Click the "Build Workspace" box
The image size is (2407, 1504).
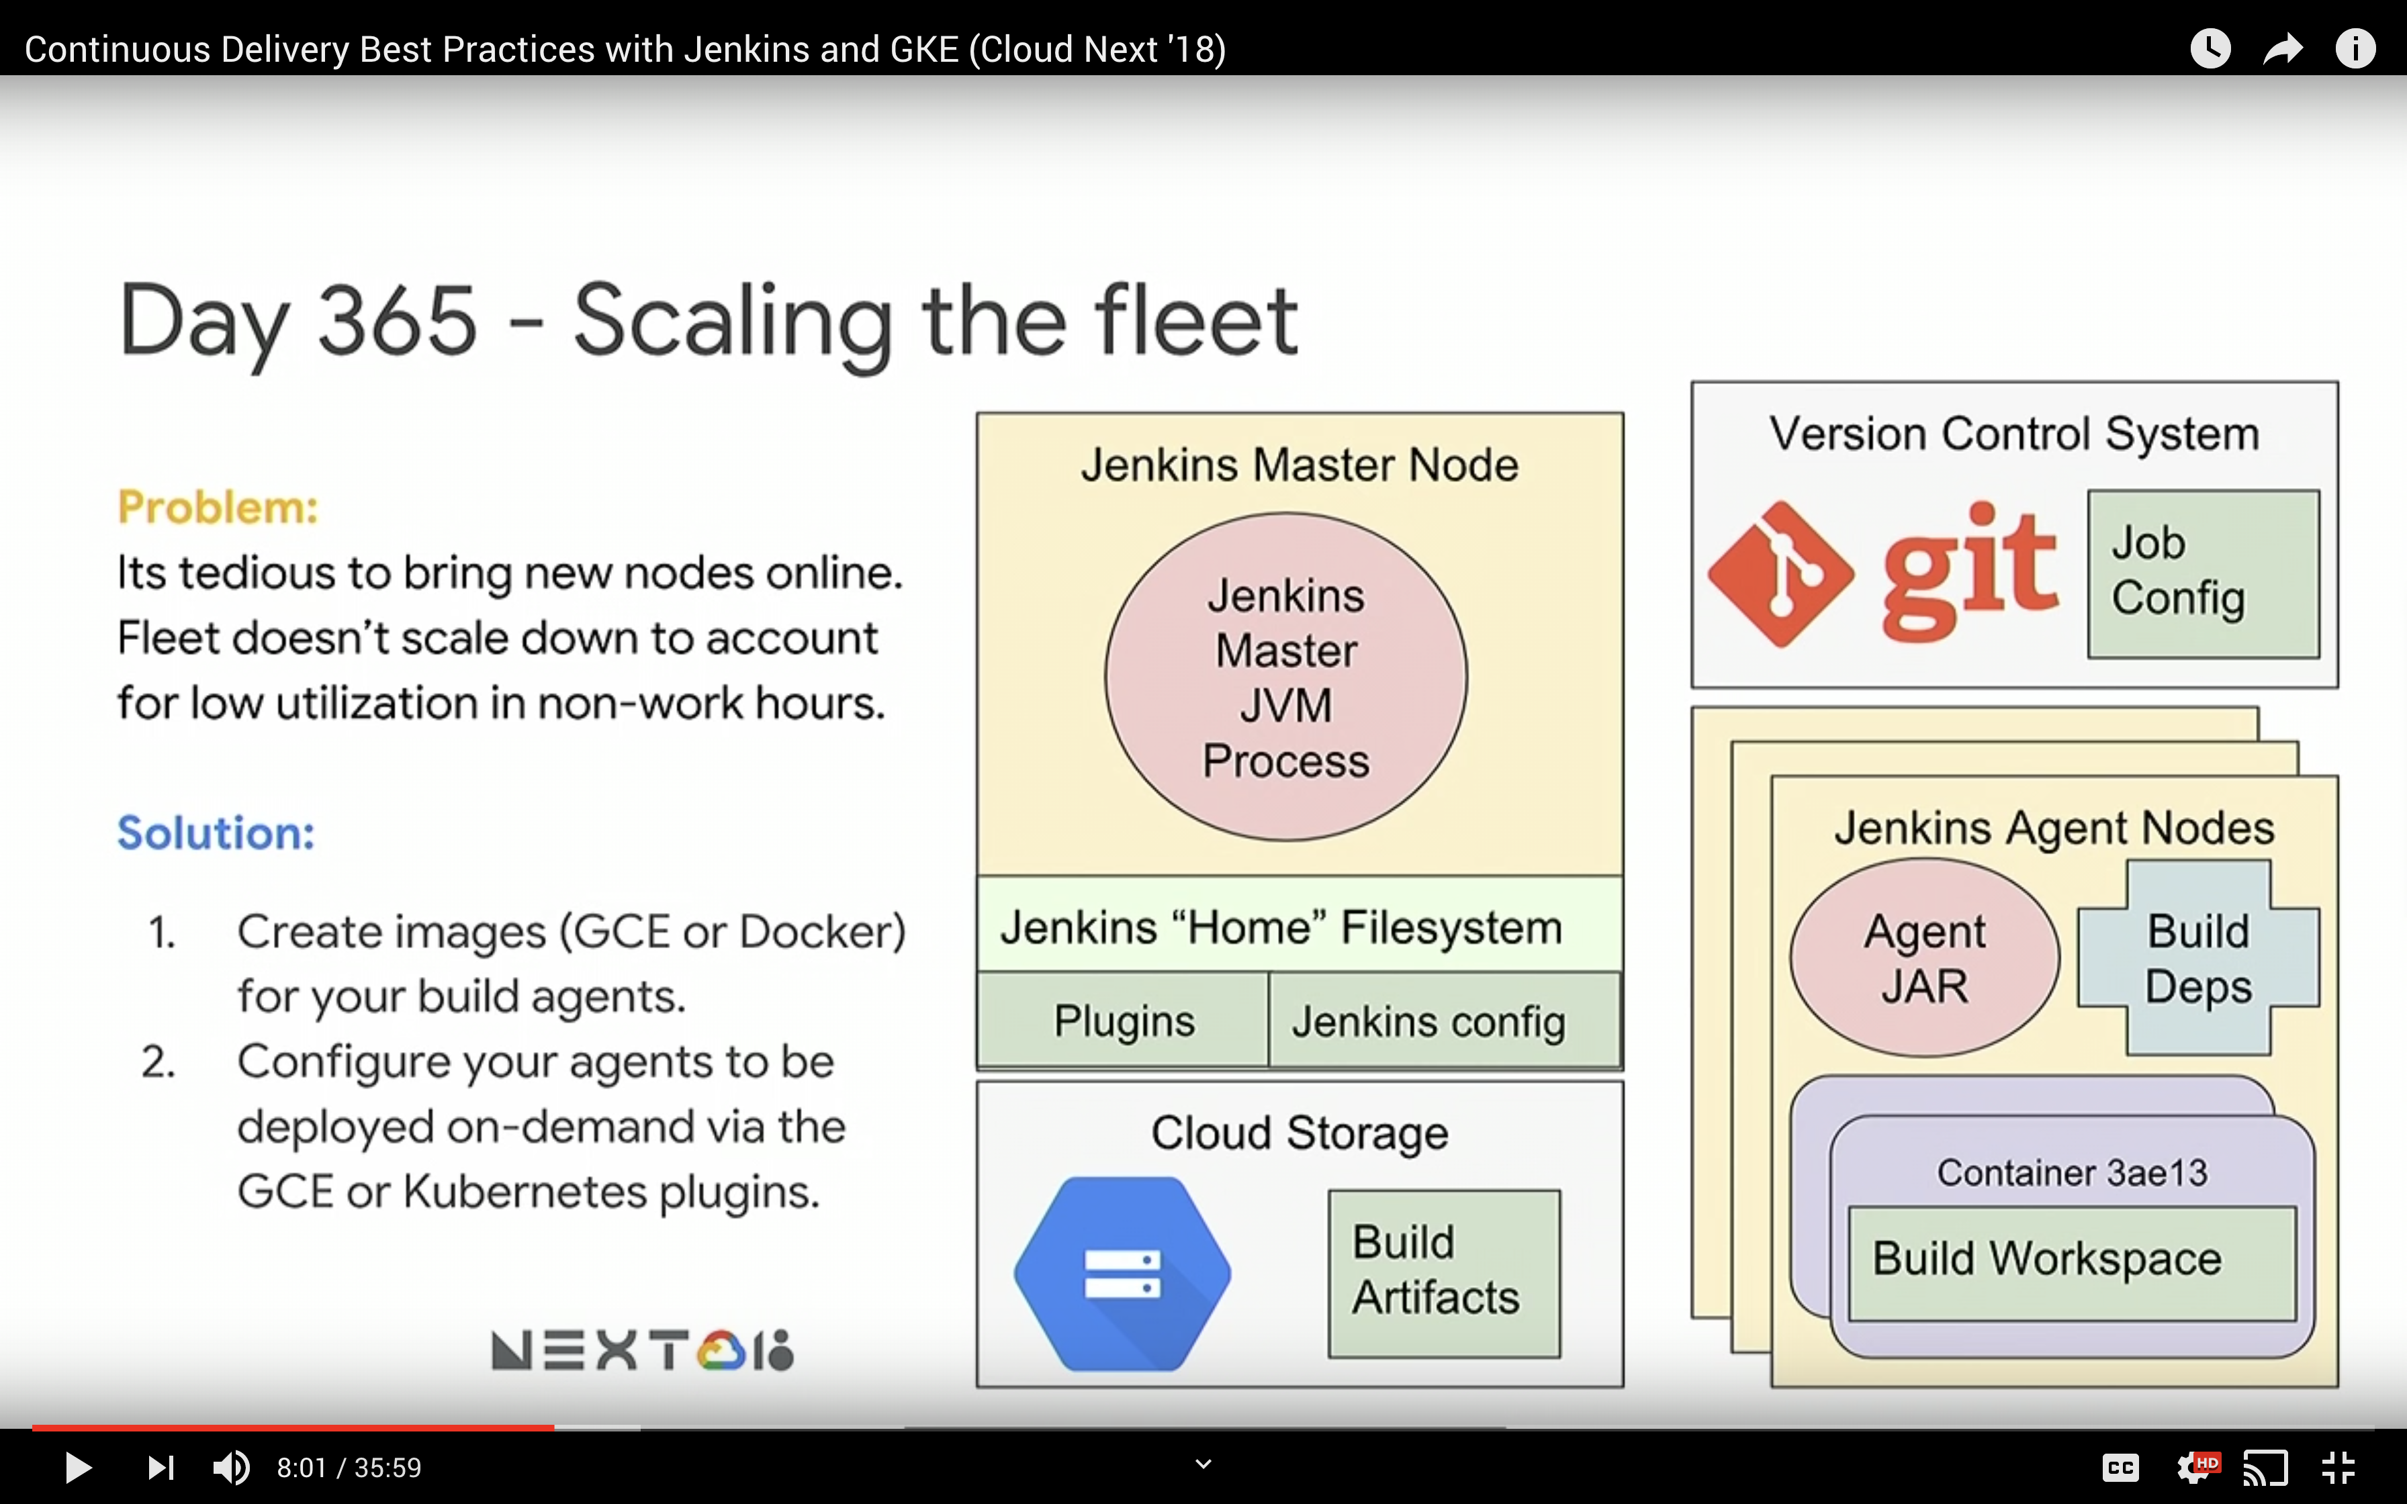coord(2073,1263)
